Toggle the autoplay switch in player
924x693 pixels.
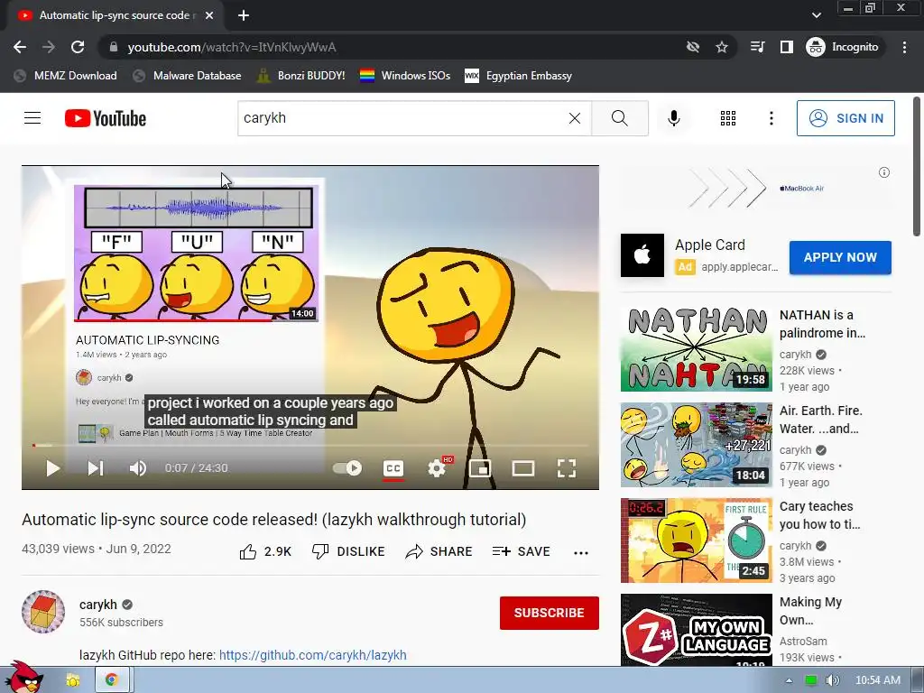(x=347, y=468)
